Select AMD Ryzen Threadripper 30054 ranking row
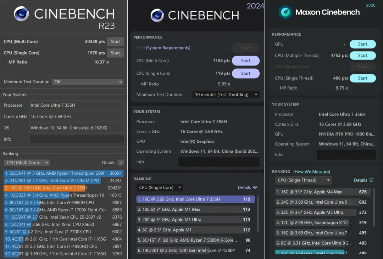The width and height of the screenshot is (383, 259). [x=63, y=173]
